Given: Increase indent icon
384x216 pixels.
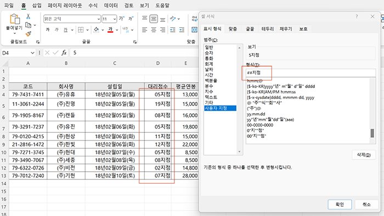Looking at the screenshot, I should [182, 30].
